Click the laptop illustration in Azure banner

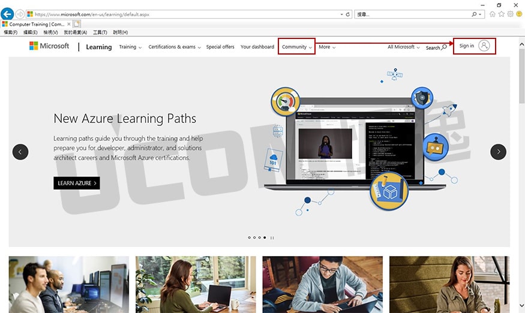355,143
